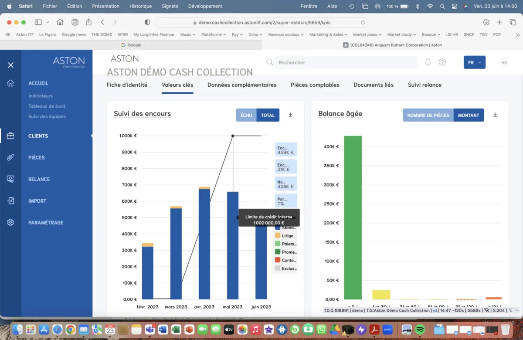Open the FR language dropdown

[x=474, y=62]
